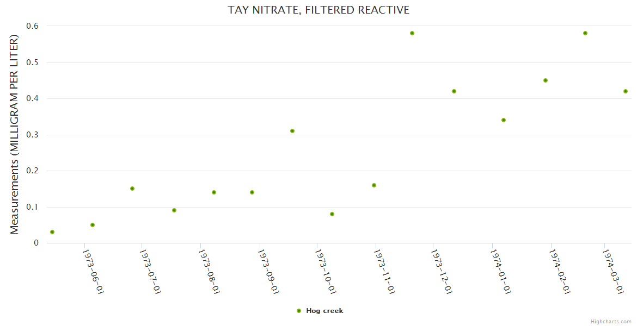Image resolution: width=637 pixels, height=326 pixels.
Task: Select the 0.58 data point in November 1973
Action: click(x=412, y=33)
